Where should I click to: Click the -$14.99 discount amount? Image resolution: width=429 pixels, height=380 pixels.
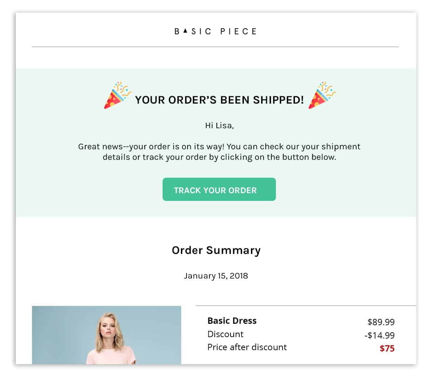379,335
